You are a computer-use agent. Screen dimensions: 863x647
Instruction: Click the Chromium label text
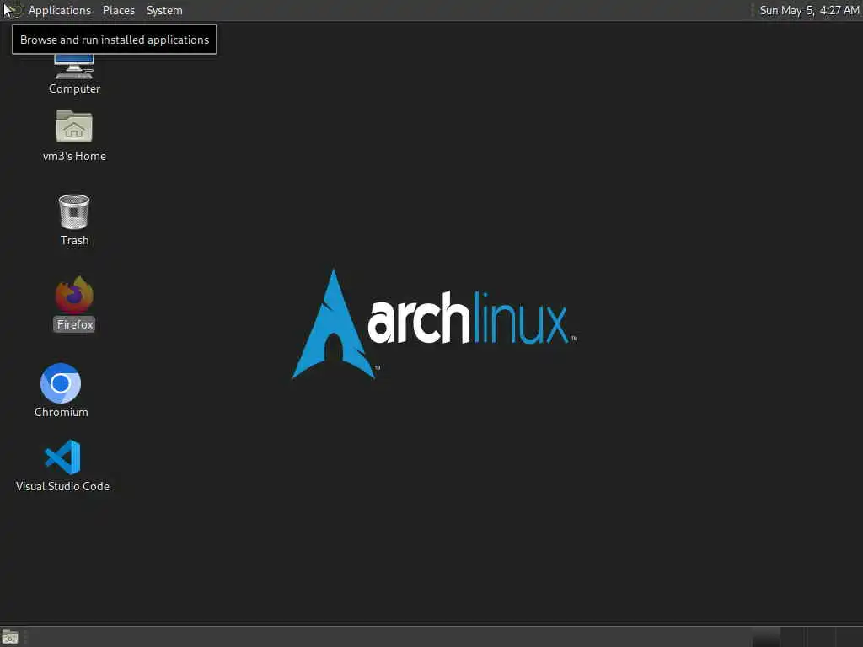tap(61, 412)
